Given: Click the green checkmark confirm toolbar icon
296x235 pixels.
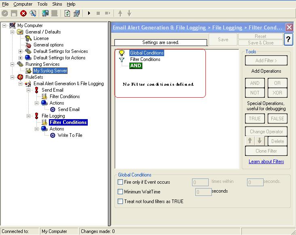Looking at the screenshot, I should click(x=5, y=13).
